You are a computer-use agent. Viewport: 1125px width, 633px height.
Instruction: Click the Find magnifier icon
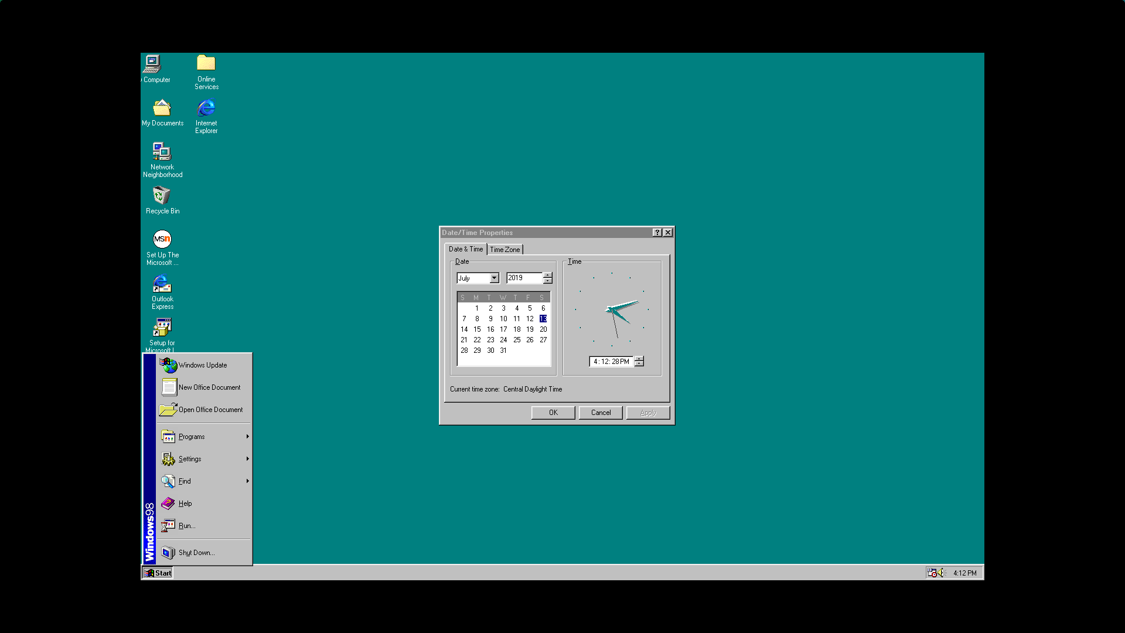point(168,481)
